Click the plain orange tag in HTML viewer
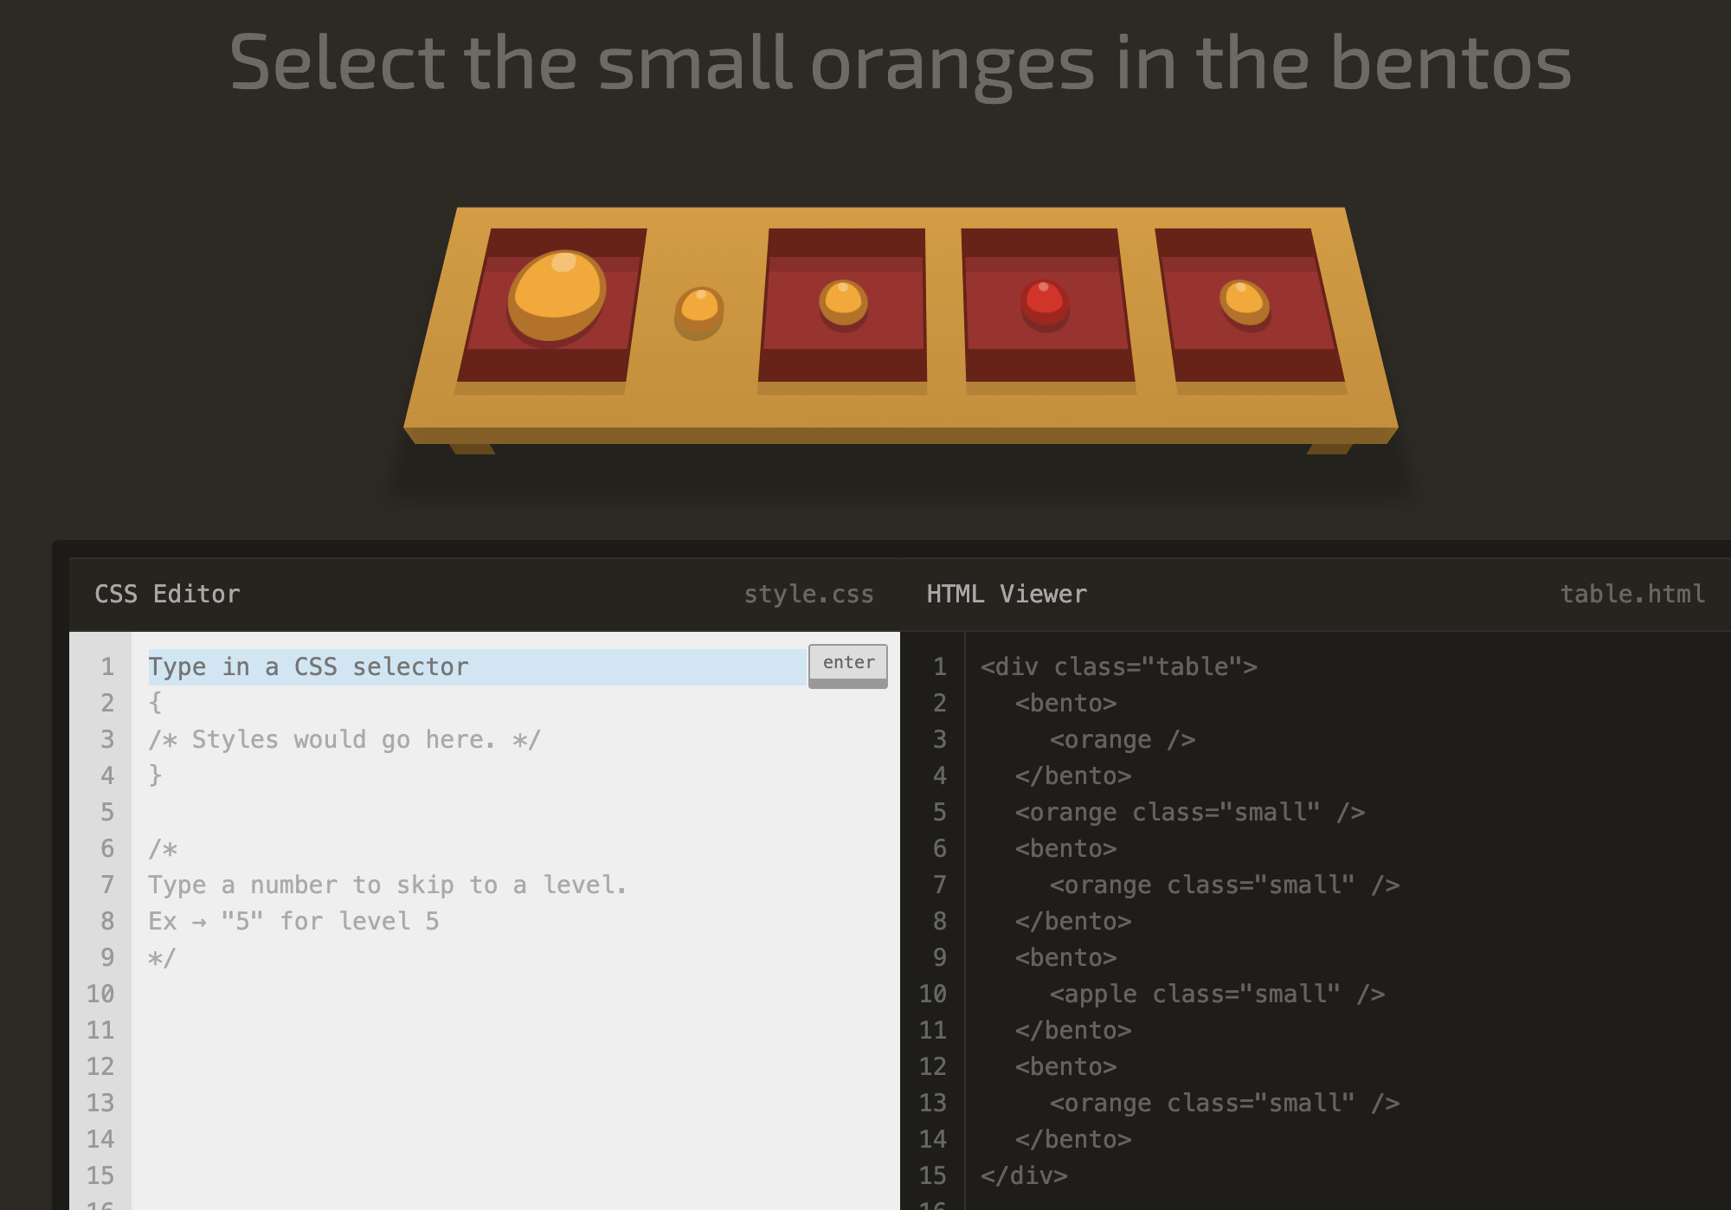 click(1122, 739)
